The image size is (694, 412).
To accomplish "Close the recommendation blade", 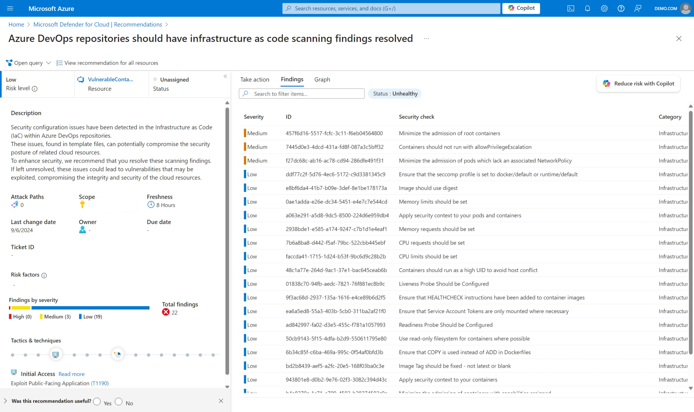I will 679,39.
